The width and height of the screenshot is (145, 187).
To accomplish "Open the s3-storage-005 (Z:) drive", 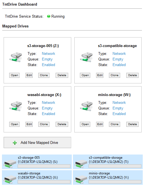I will [15, 75].
